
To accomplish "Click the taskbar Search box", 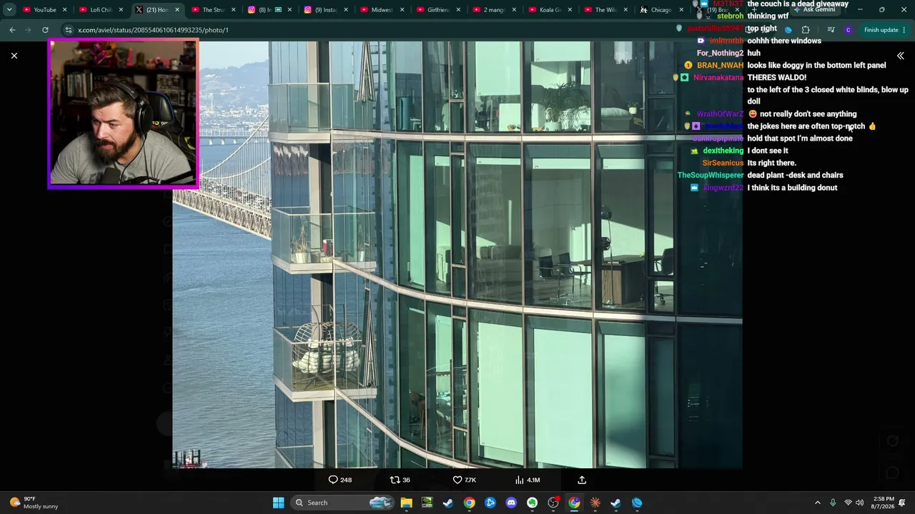I will pos(342,503).
